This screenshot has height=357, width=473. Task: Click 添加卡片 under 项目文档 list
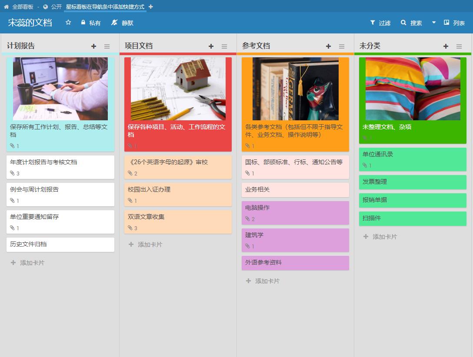[145, 245]
